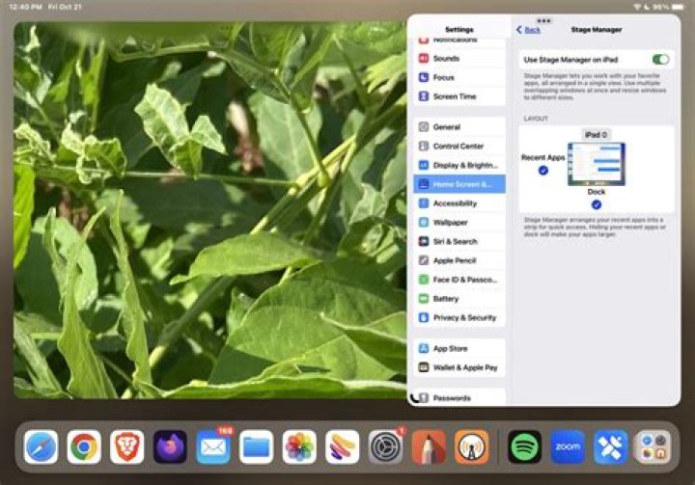Launch Zoom from the dock
Image resolution: width=695 pixels, height=485 pixels.
click(568, 446)
